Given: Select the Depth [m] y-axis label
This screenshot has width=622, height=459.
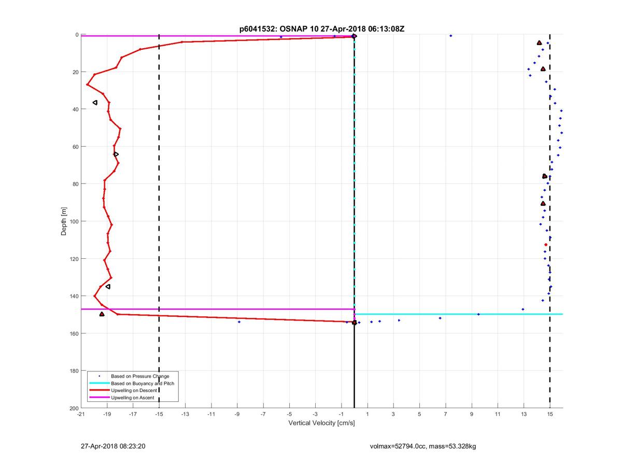Looking at the screenshot, I should pos(64,221).
